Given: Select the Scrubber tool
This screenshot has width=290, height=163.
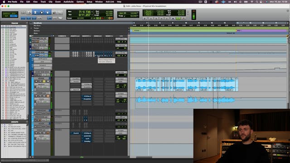Looking at the screenshot, I should 54,13.
